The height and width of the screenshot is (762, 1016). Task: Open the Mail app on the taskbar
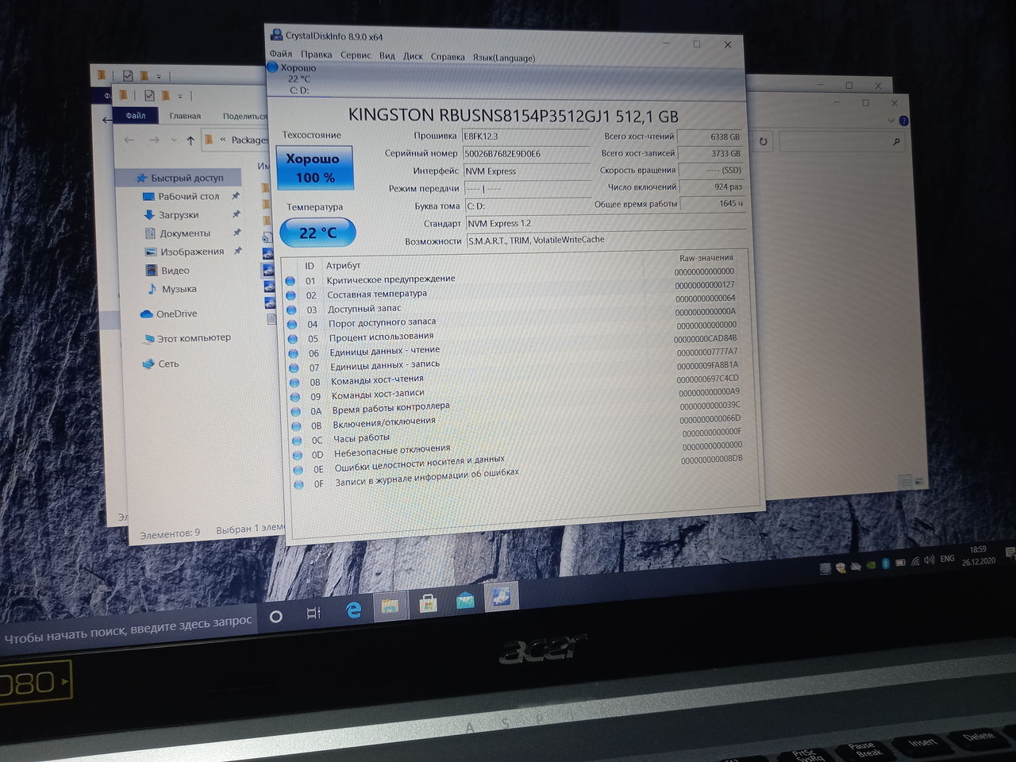click(465, 601)
